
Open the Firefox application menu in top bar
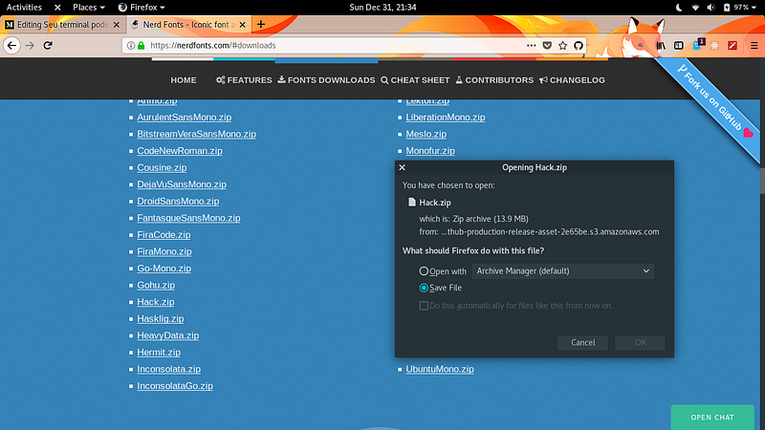click(x=142, y=8)
